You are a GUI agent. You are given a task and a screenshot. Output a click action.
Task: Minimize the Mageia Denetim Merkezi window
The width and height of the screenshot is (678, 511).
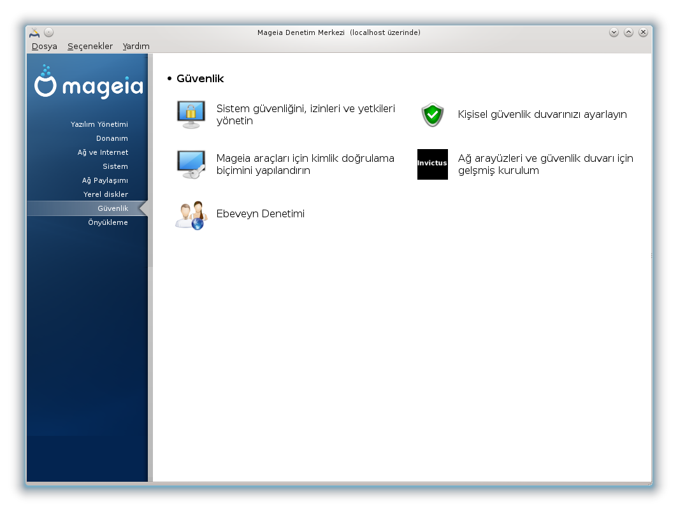pos(614,32)
